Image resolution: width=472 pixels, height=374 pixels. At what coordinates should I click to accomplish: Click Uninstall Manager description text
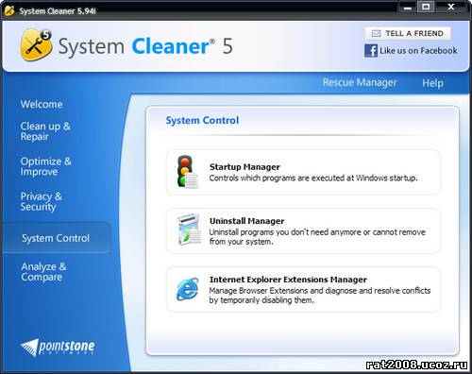coord(317,237)
